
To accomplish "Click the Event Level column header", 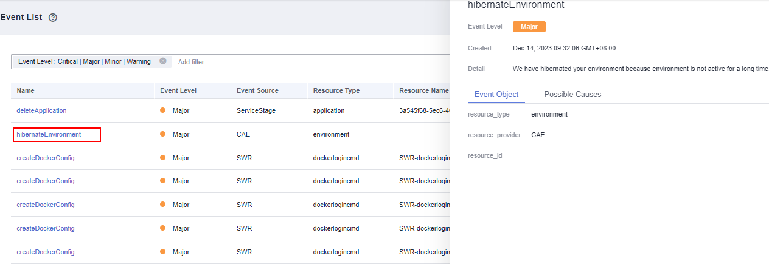I will [x=178, y=90].
